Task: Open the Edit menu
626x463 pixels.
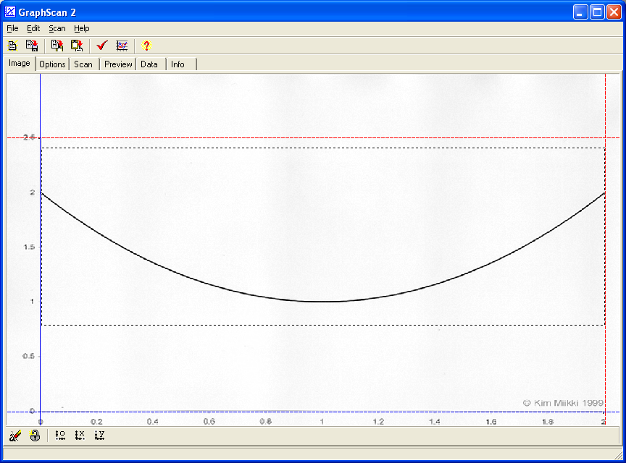Action: [33, 28]
